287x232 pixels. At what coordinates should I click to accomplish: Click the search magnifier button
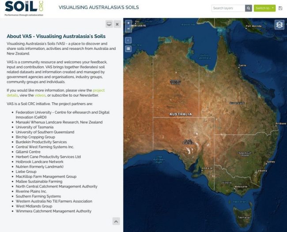[x=249, y=8]
